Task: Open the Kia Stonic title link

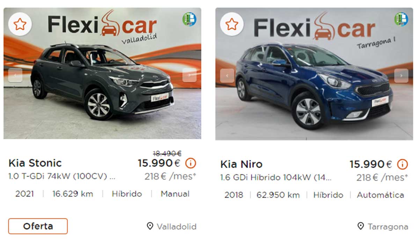Action: click(35, 163)
